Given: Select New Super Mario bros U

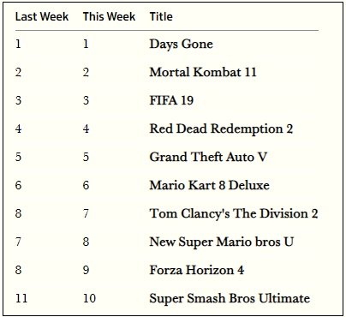Looking at the screenshot, I should click(222, 242).
